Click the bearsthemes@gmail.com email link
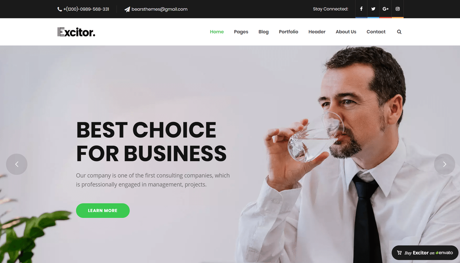This screenshot has height=263, width=460. tap(159, 9)
